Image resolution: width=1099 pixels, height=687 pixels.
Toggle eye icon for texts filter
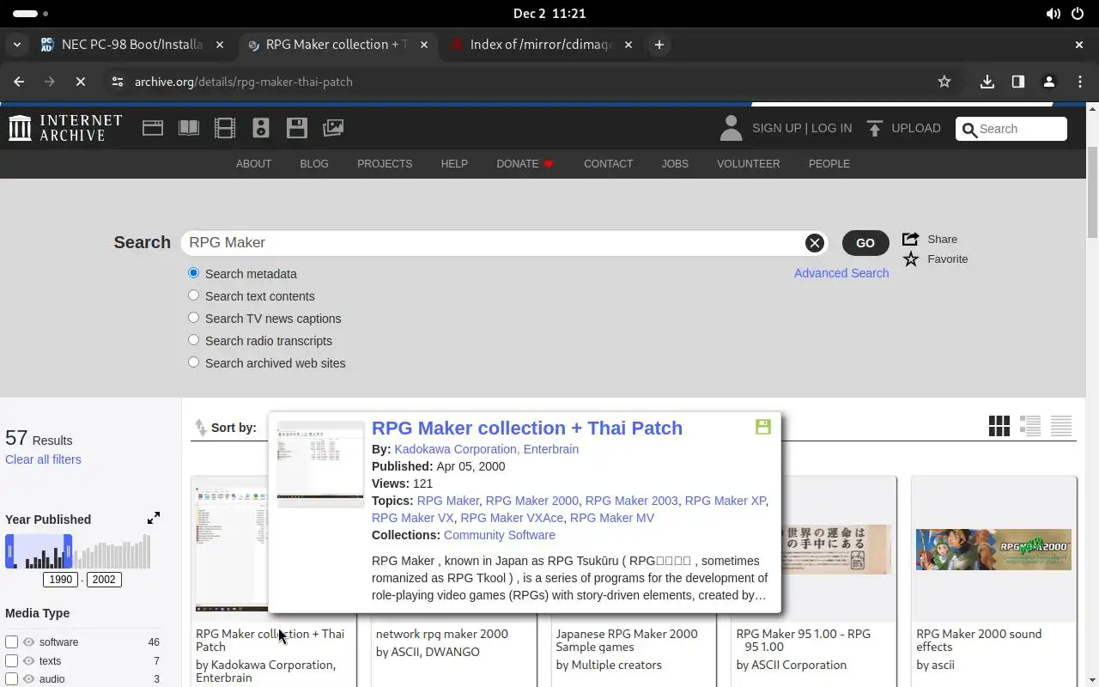point(28,661)
